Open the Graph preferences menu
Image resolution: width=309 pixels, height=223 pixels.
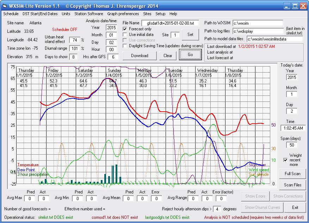pyautogui.click(x=123, y=14)
